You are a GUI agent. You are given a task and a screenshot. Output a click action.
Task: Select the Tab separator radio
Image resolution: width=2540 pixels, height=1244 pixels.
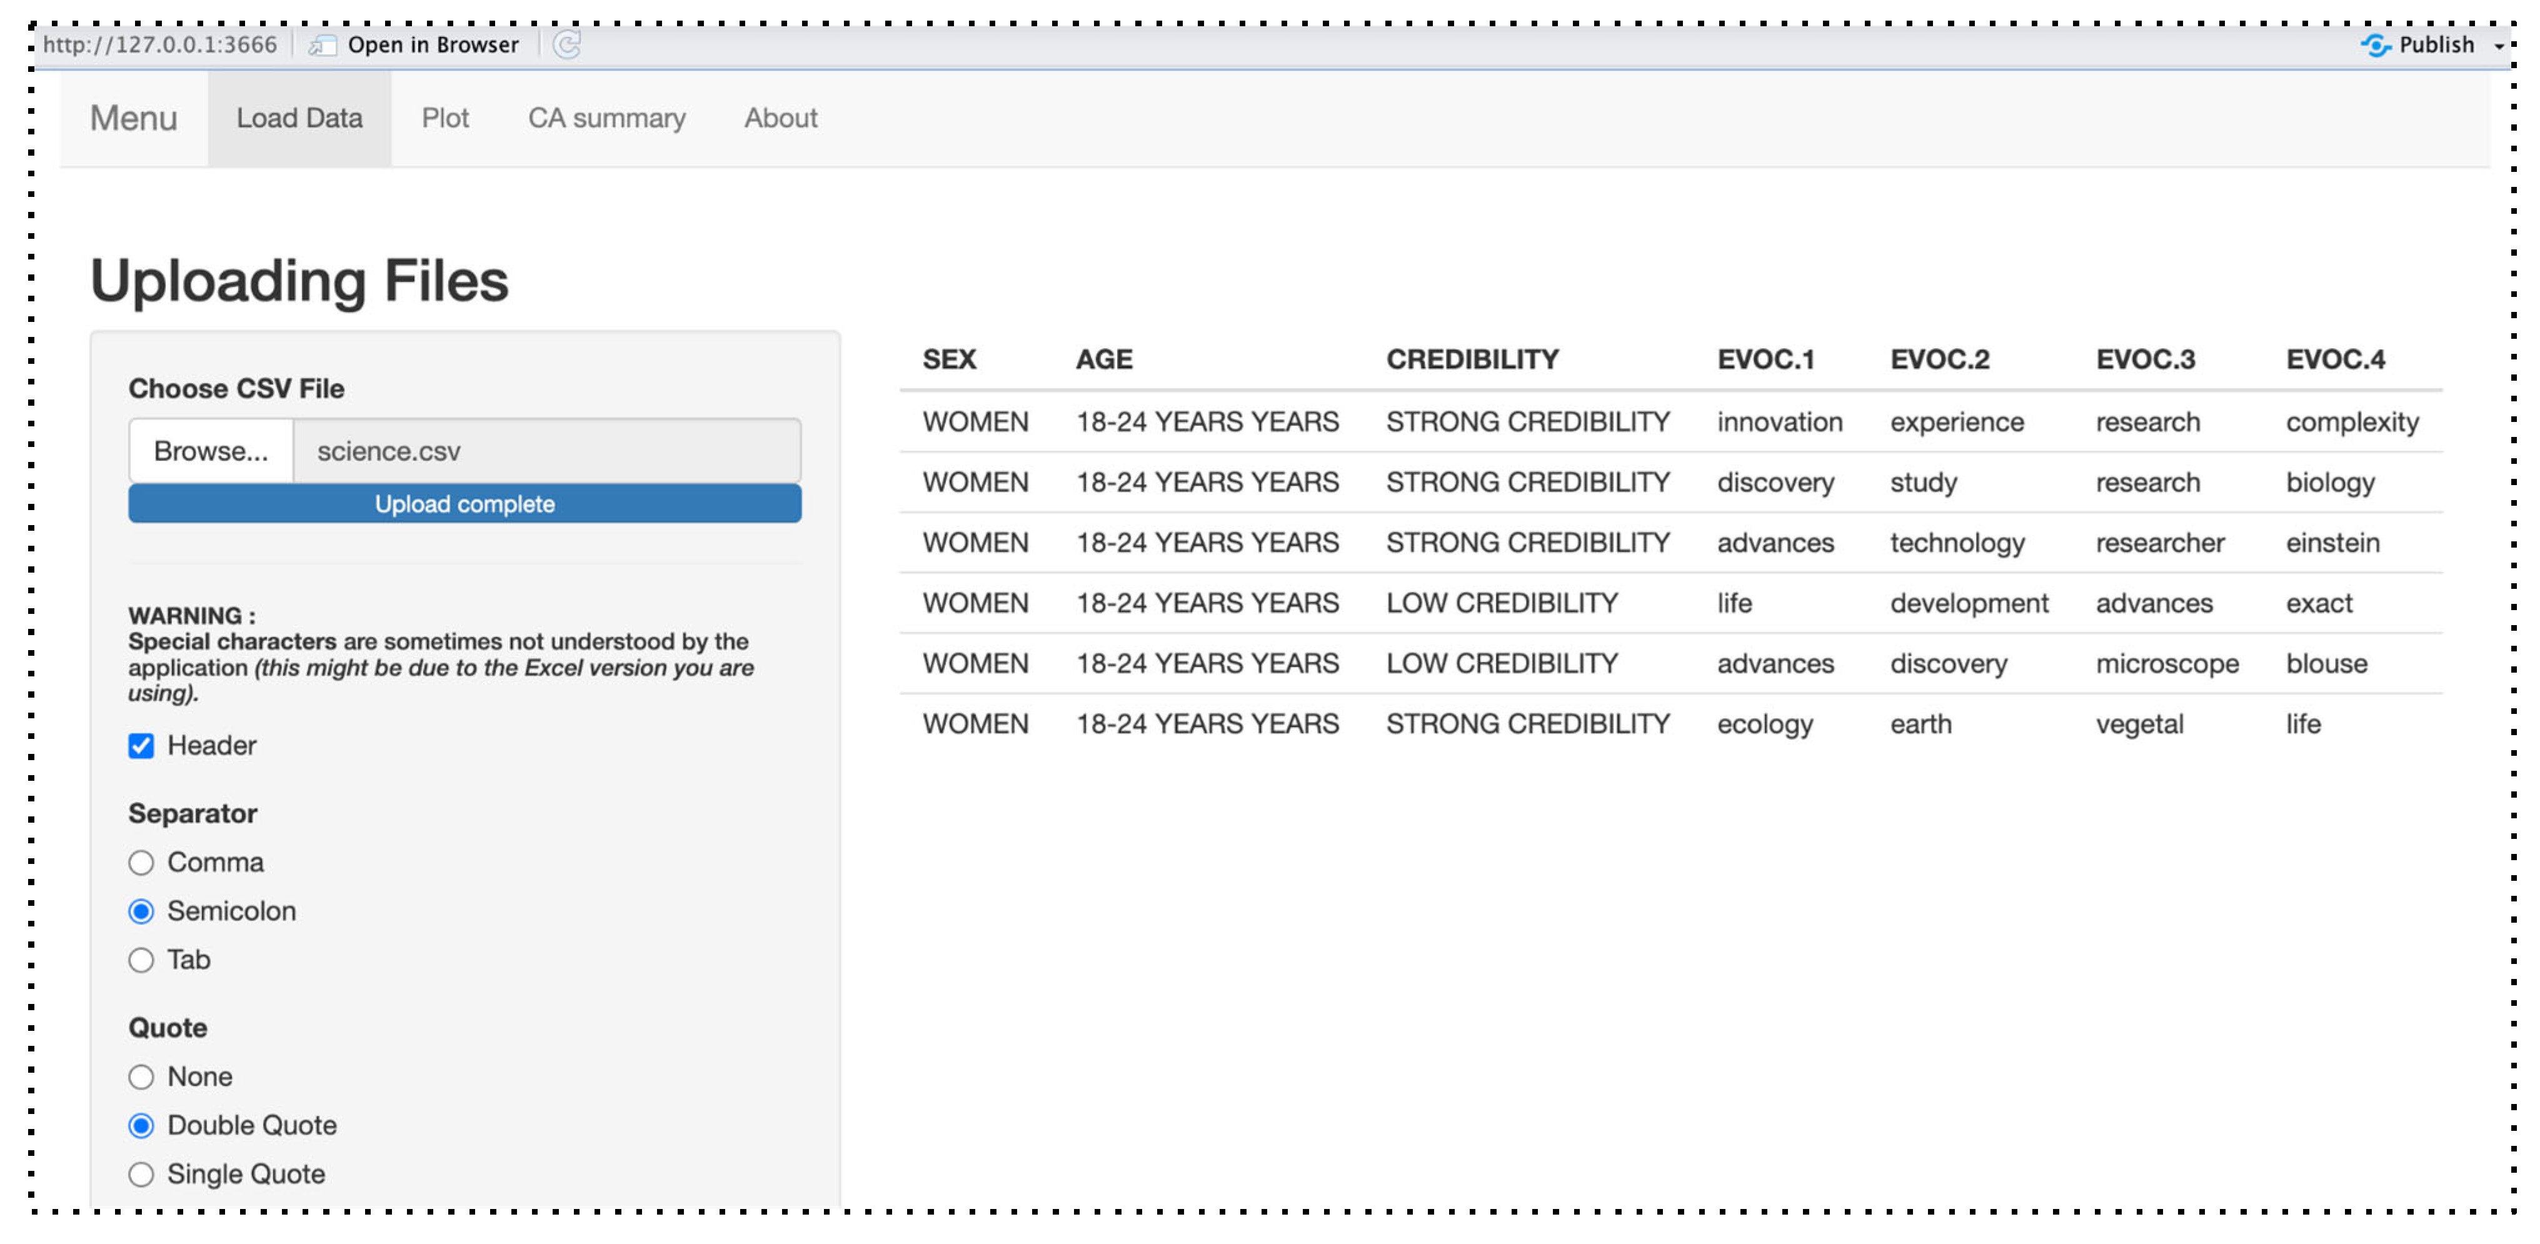coord(141,959)
